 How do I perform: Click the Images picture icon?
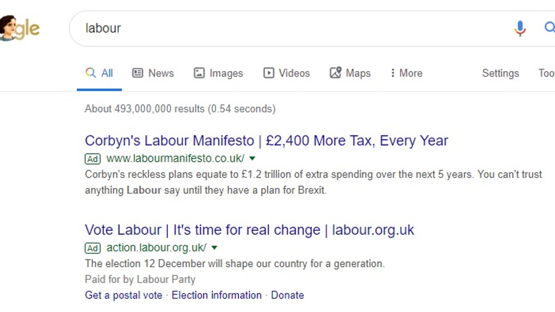[x=199, y=73]
